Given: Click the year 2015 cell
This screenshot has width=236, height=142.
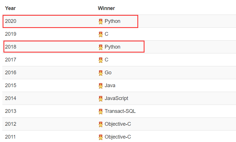Looking at the screenshot, I should tap(11, 85).
